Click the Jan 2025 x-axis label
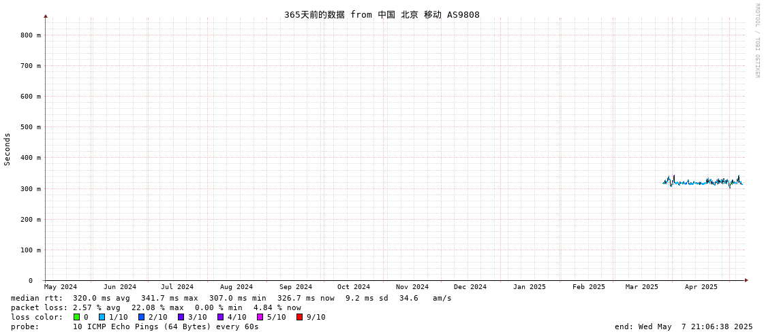Image resolution: width=764 pixels, height=336 pixels. click(x=530, y=287)
